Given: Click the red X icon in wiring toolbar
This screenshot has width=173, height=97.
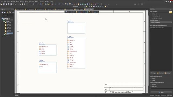Looking at the screenshot, I should click(94, 4).
